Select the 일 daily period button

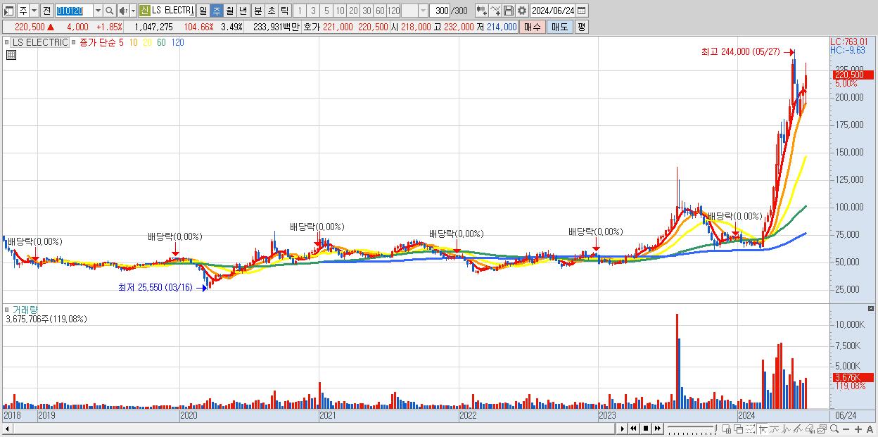203,11
